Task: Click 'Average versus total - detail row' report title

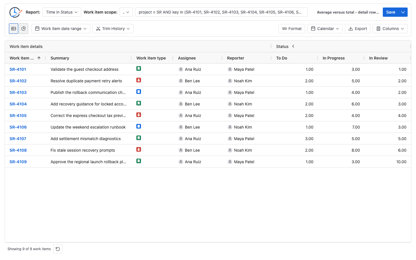Action: (x=348, y=12)
